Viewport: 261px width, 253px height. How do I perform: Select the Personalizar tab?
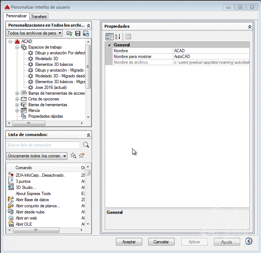[16, 16]
